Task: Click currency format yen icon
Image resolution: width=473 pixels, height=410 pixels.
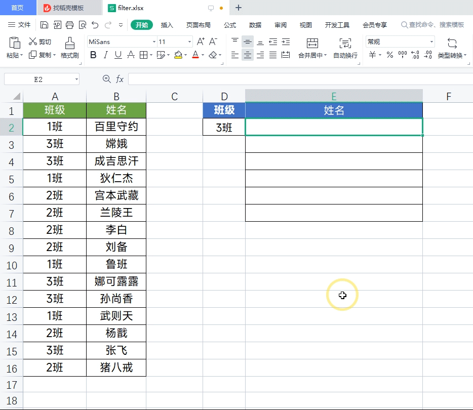Action: pos(373,55)
